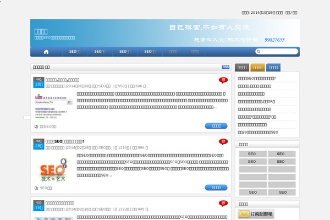Click the category icon below the Baidu thumbnail post

point(36,127)
